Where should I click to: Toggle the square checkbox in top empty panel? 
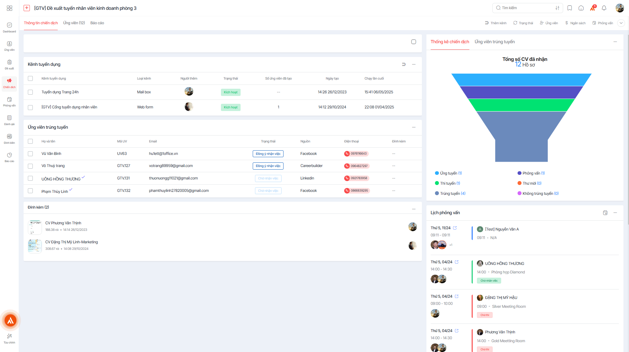coord(414,42)
